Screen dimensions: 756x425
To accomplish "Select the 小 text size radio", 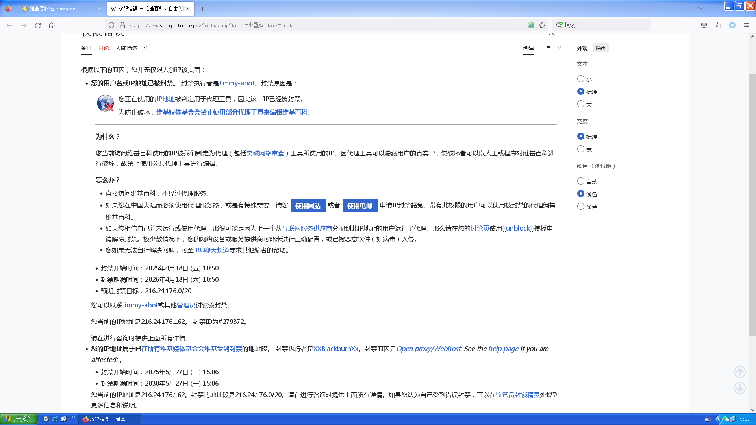I will [x=580, y=79].
